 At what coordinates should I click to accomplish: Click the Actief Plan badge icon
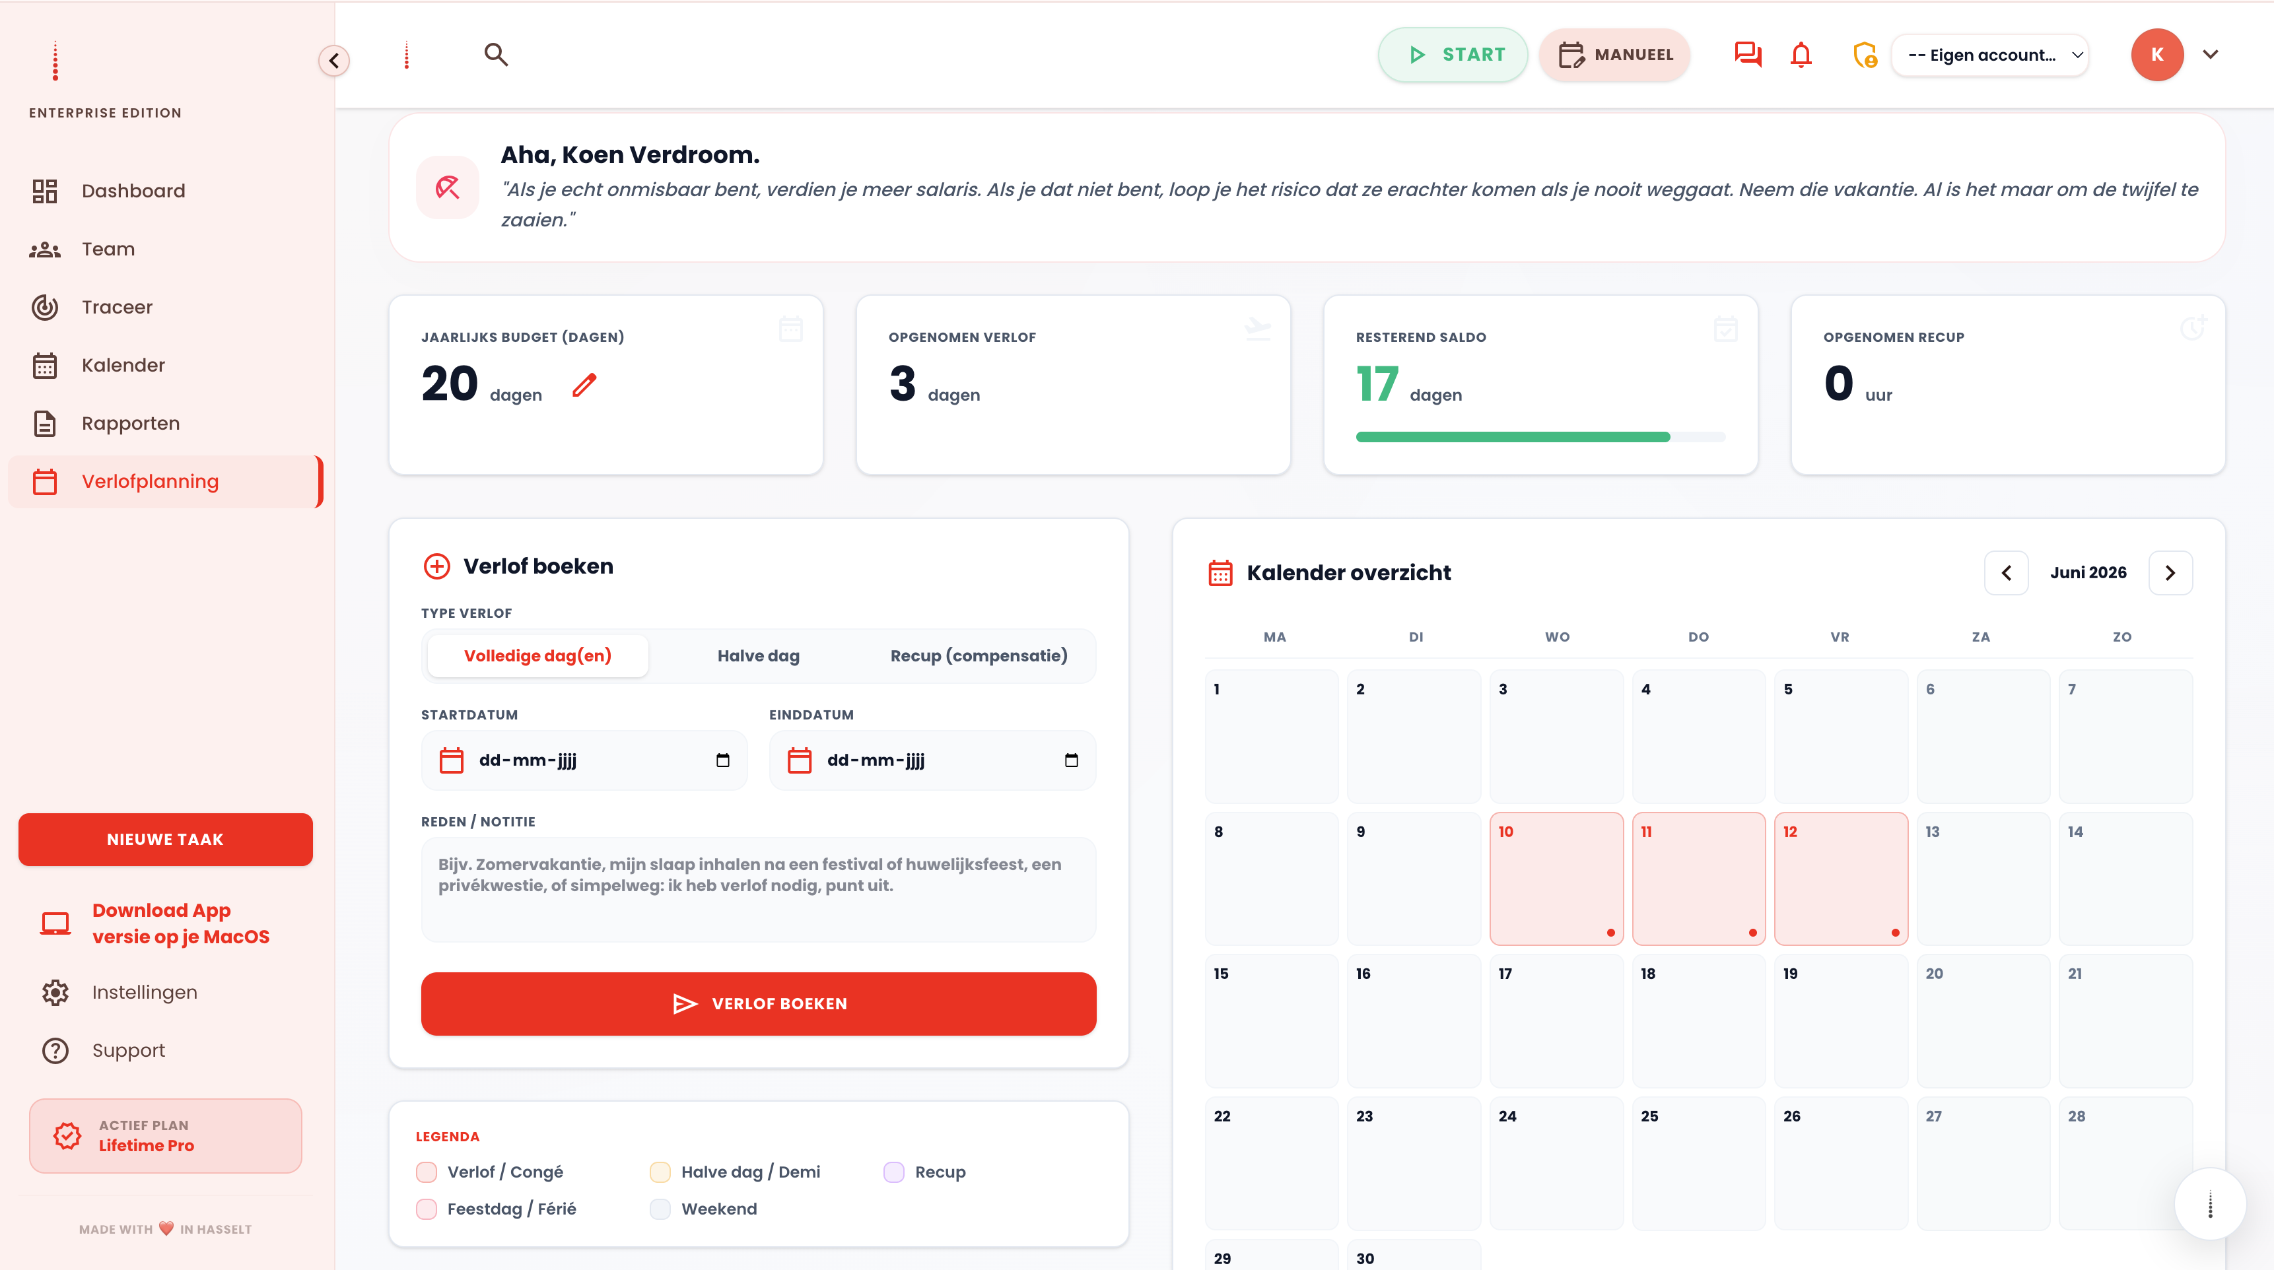pos(67,1136)
